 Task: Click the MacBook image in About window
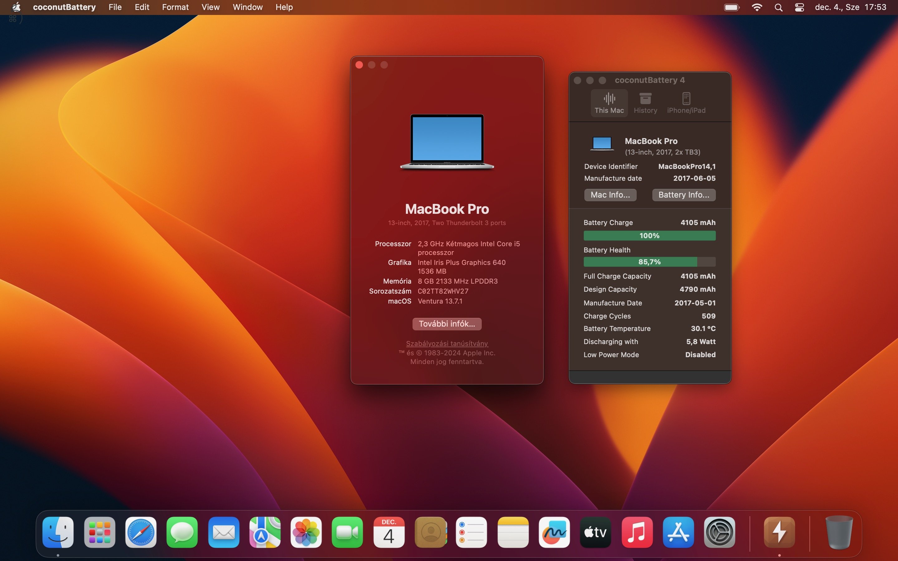(x=447, y=141)
